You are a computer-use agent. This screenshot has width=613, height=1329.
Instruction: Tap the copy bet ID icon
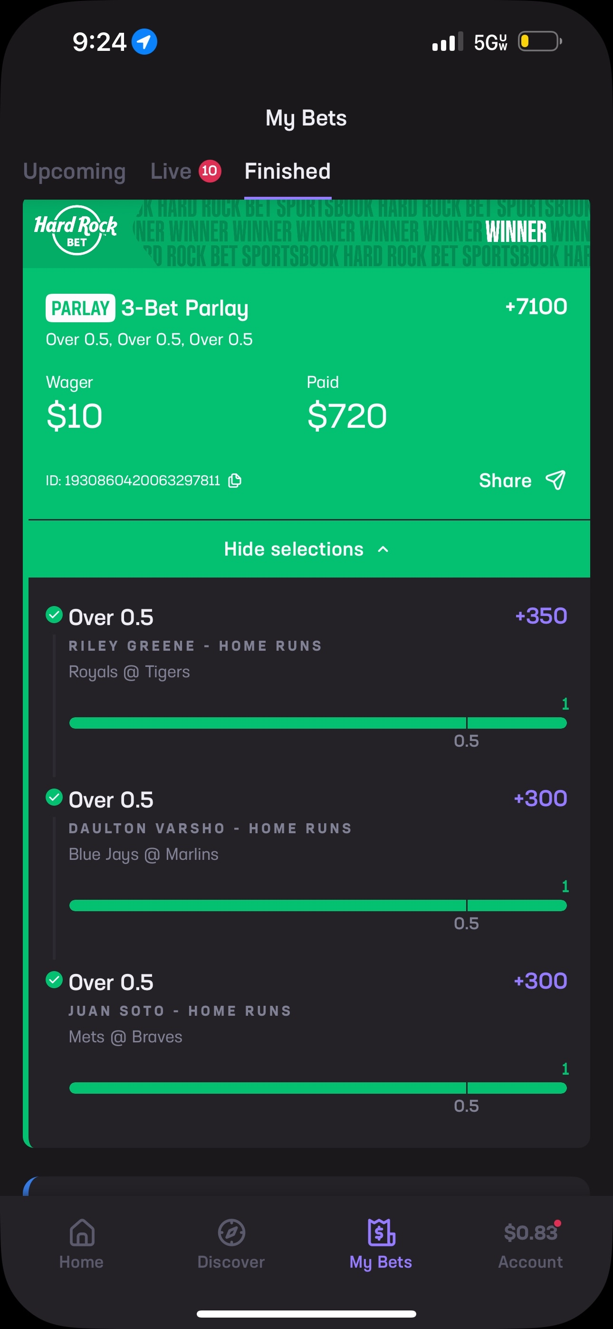235,481
